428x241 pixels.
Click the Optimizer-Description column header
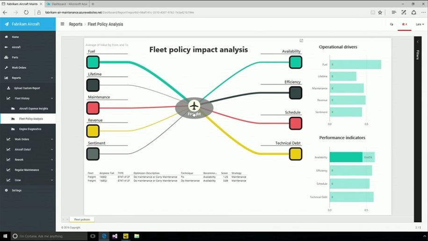pos(146,173)
